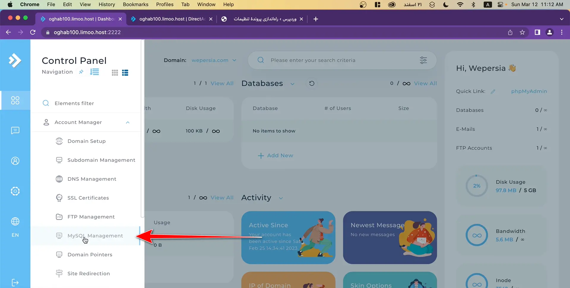Image resolution: width=570 pixels, height=288 pixels.
Task: Open the Newest Message card
Action: click(390, 238)
